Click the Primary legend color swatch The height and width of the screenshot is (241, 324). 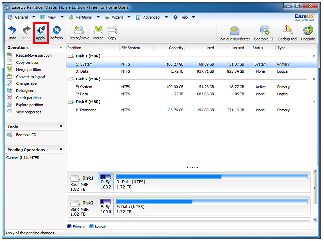point(69,226)
